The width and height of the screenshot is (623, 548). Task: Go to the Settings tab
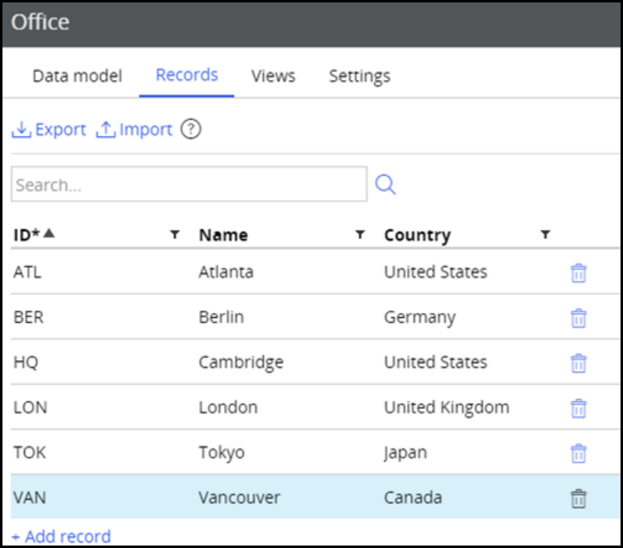(x=359, y=77)
